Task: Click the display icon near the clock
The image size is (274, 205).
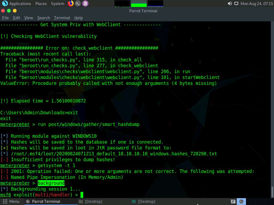Action: (x=236, y=3)
